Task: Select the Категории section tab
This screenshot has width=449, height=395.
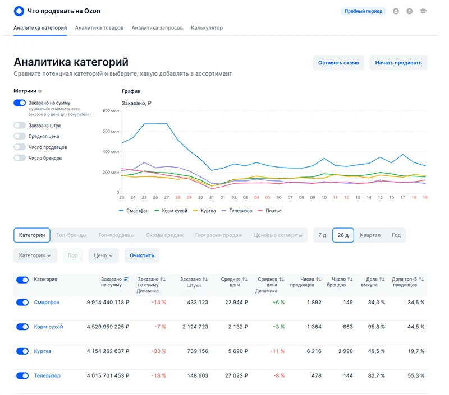Action: click(32, 235)
